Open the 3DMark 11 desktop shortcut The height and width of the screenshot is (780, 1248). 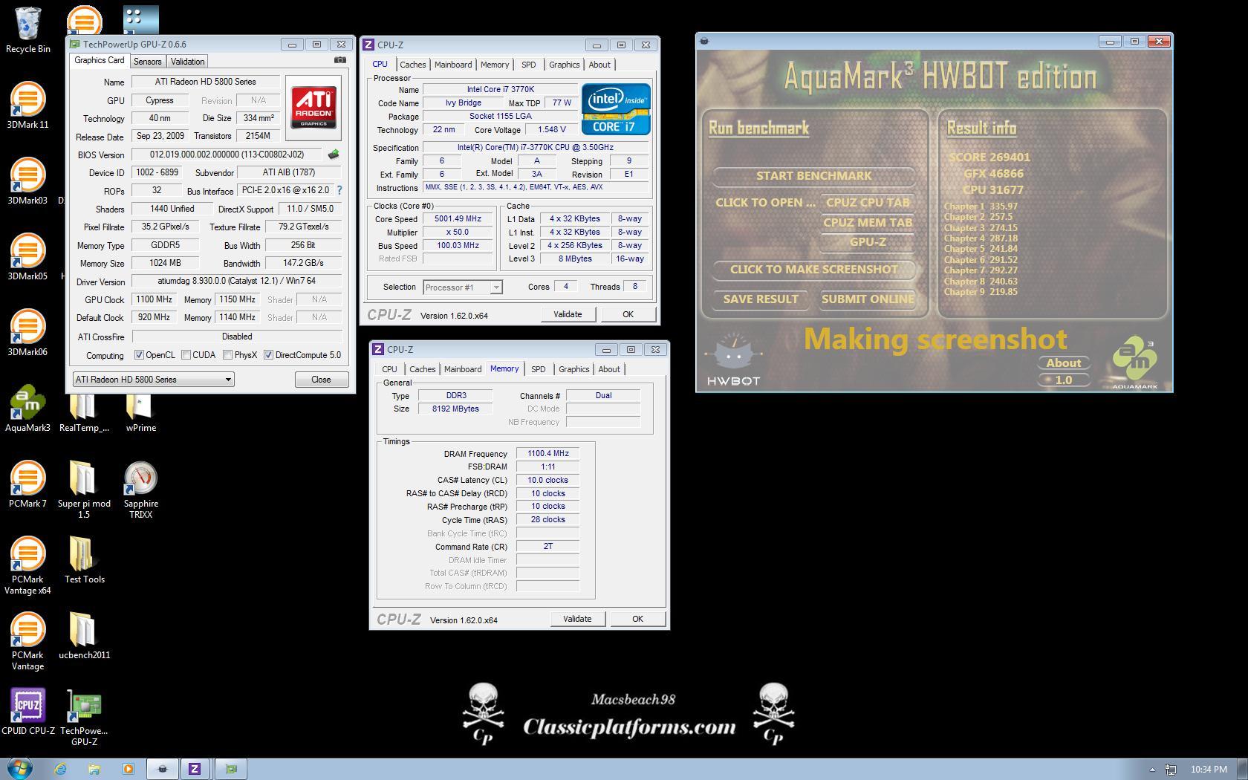pos(27,105)
